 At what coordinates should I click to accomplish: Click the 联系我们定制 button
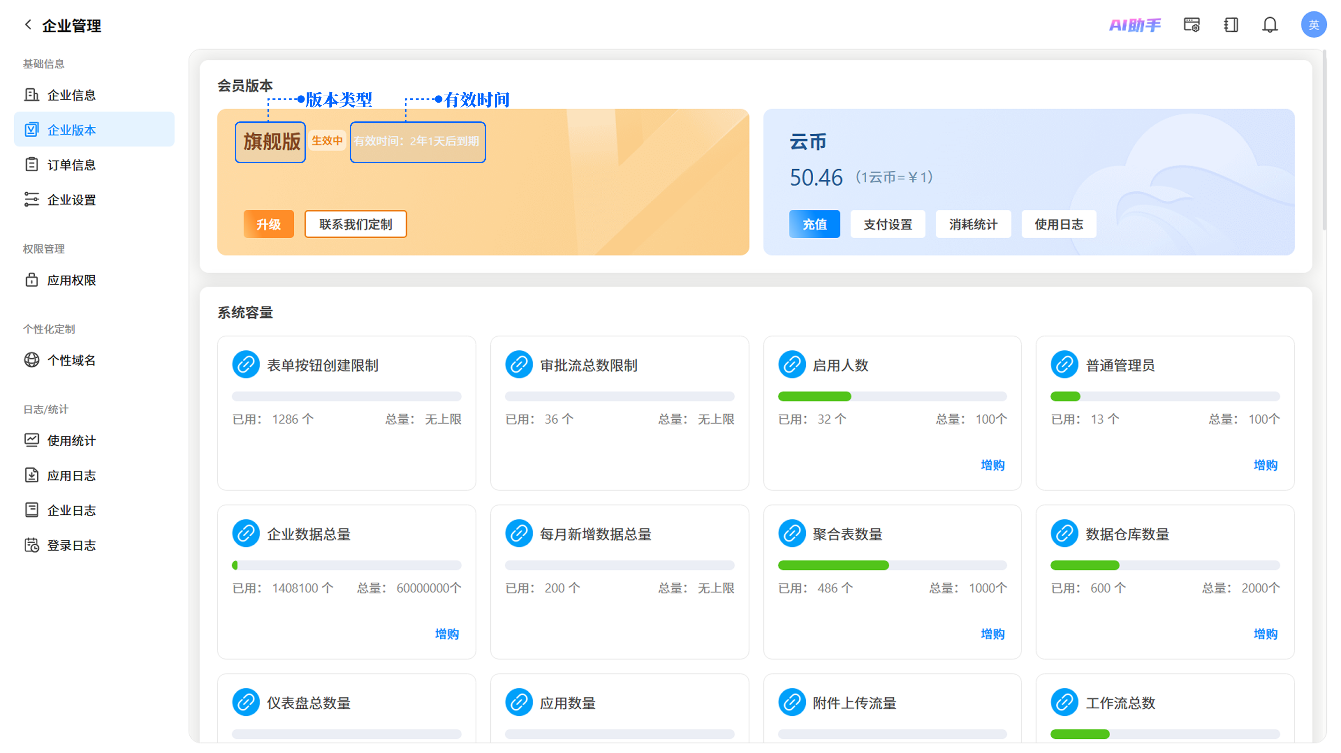(356, 224)
